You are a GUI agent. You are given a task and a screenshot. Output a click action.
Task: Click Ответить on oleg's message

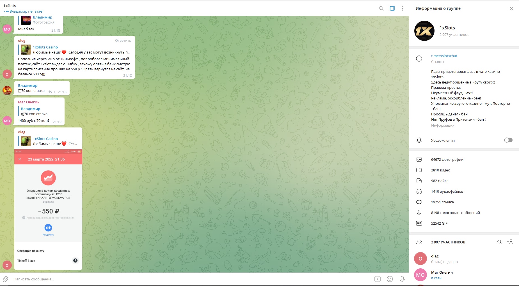pos(123,41)
